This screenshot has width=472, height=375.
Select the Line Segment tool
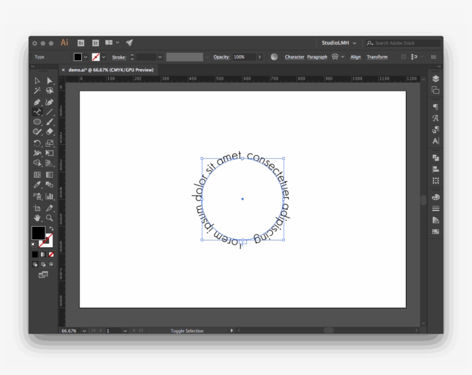coord(50,112)
